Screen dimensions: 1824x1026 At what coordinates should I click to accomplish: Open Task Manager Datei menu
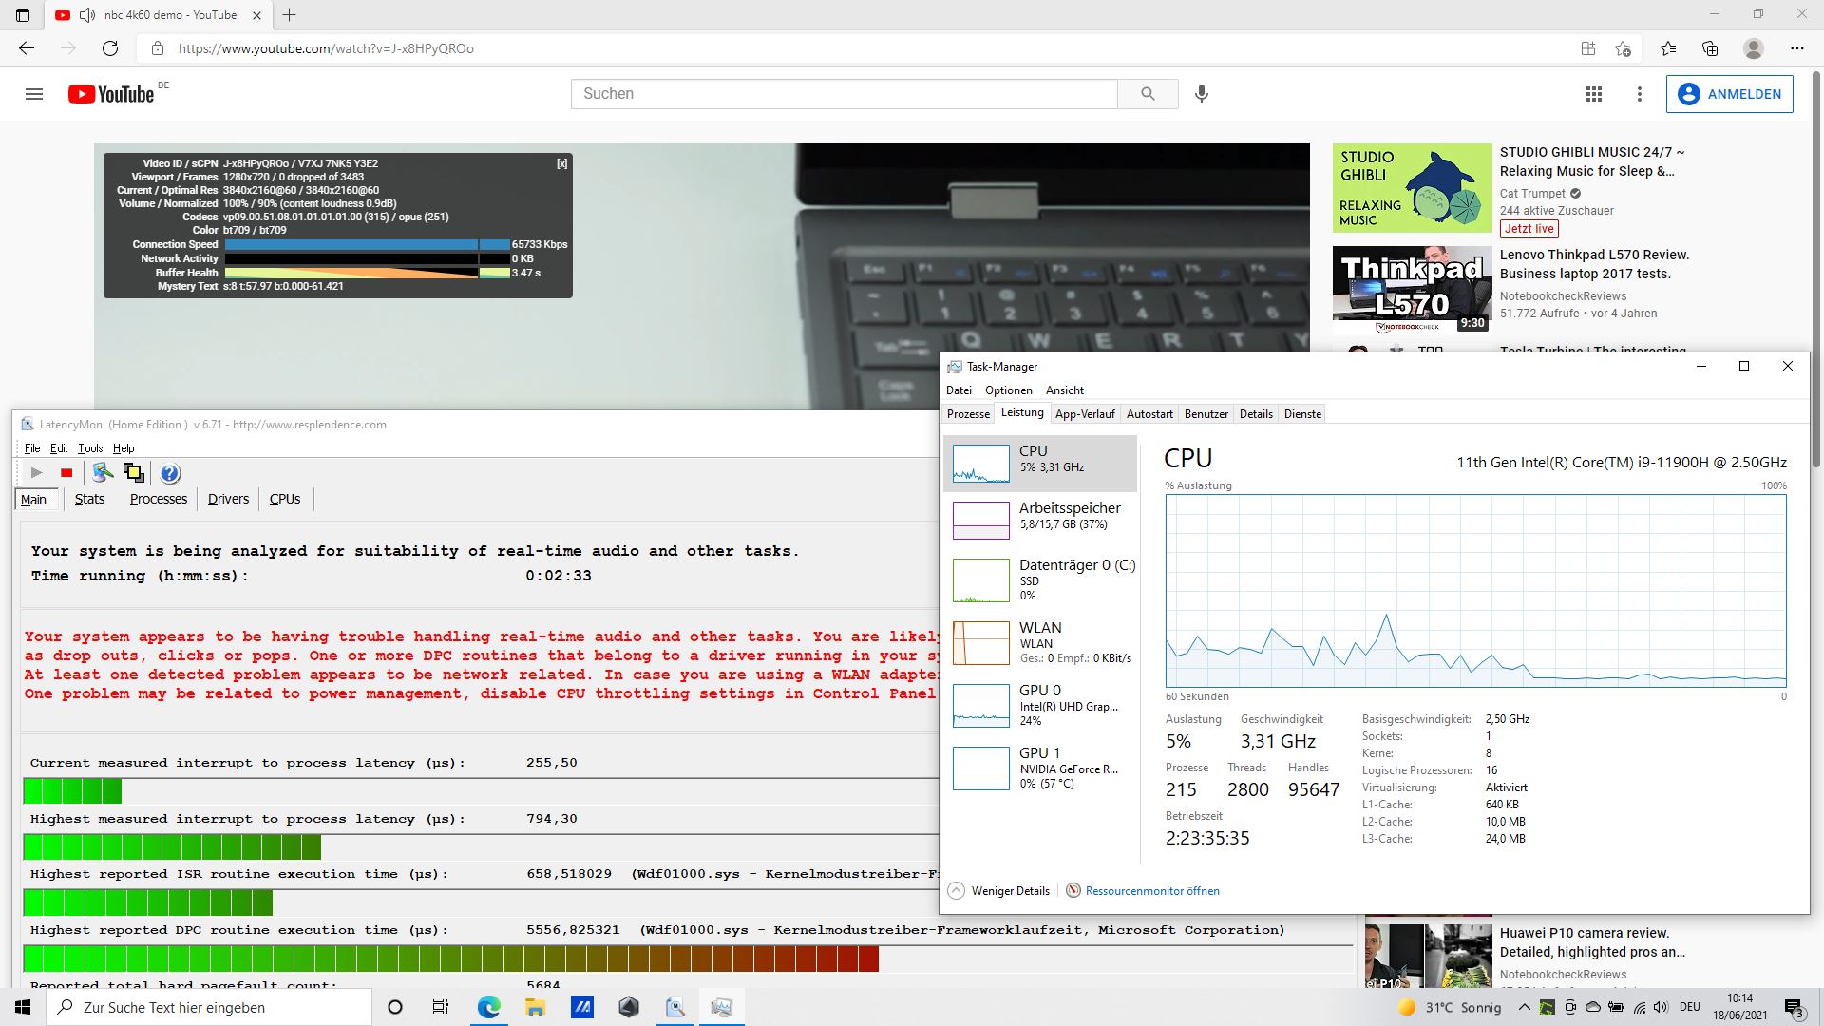tap(959, 390)
